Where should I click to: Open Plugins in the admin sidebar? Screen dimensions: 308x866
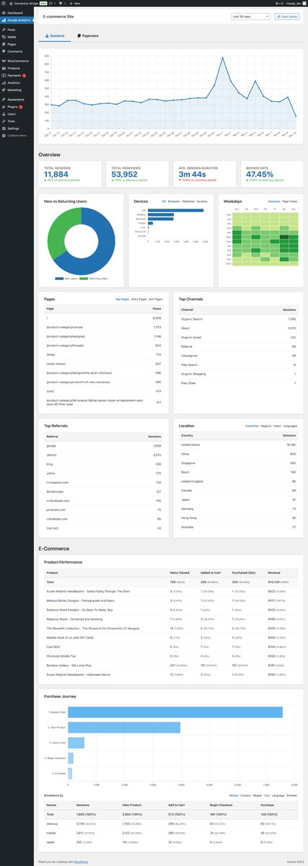pos(17,107)
